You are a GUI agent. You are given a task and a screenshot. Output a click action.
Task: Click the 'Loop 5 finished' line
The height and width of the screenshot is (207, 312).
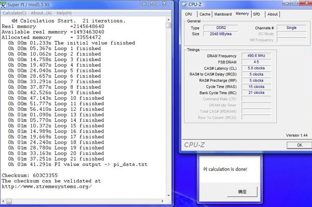coord(54,70)
